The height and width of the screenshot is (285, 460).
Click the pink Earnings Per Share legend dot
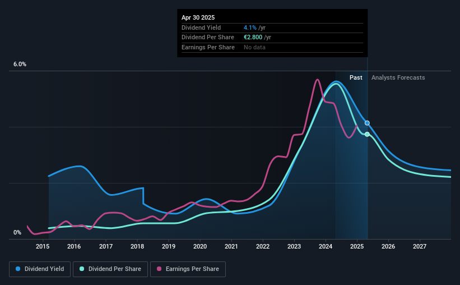[x=159, y=269]
